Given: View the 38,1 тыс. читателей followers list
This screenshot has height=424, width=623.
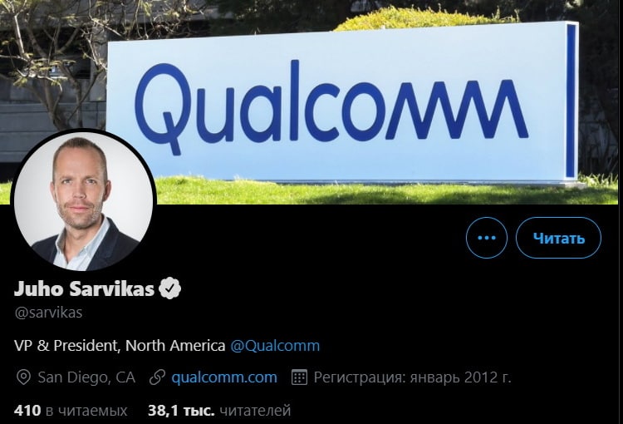Looking at the screenshot, I should [219, 410].
